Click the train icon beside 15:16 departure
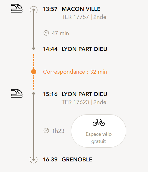The image size is (148, 172). 16,93
